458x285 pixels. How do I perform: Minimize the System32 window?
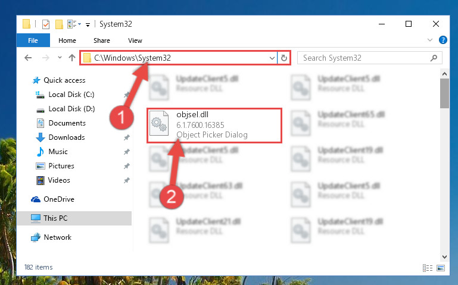click(382, 24)
